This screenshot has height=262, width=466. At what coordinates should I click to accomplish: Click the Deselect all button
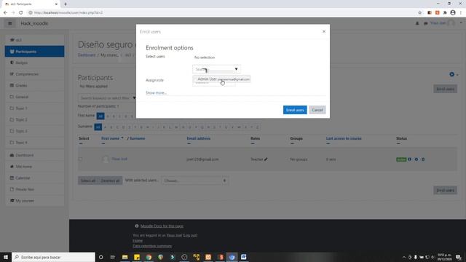[x=110, y=180]
